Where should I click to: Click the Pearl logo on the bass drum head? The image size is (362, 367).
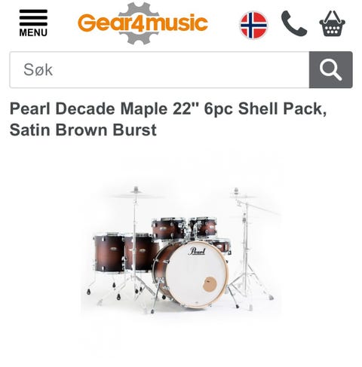pyautogui.click(x=197, y=251)
